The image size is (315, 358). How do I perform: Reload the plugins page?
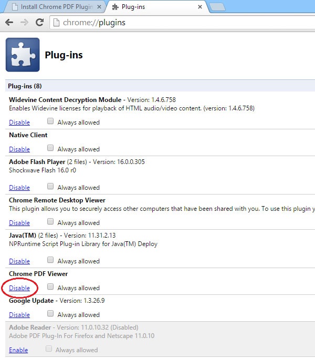tap(39, 23)
